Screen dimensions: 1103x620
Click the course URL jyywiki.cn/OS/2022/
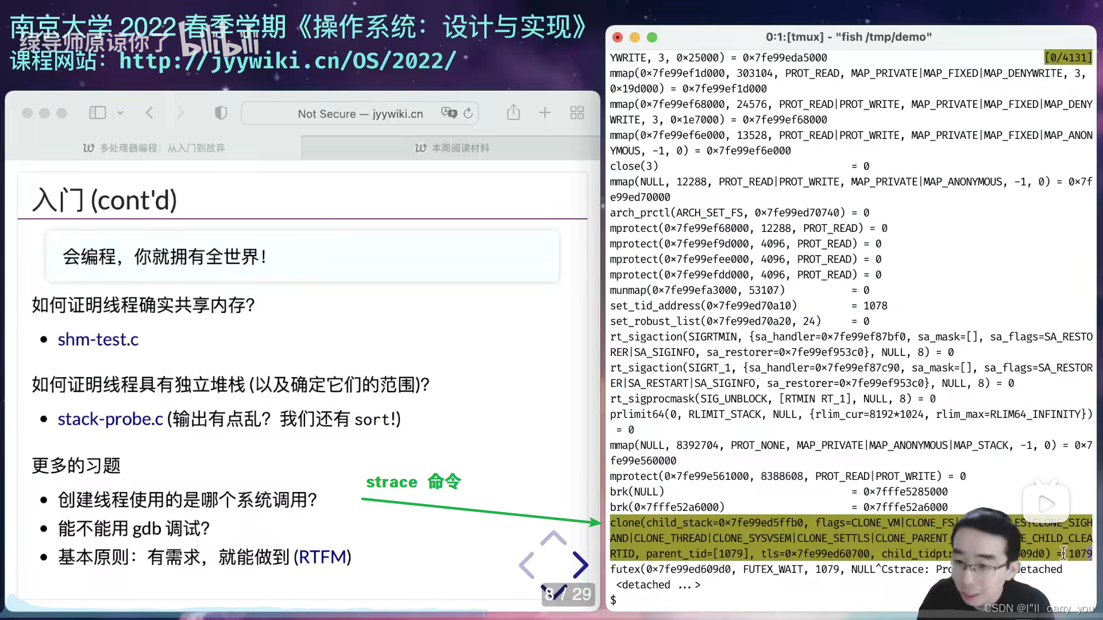point(288,61)
